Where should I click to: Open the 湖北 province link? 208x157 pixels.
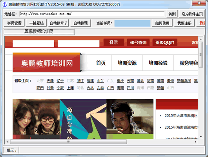[x=140, y=81]
